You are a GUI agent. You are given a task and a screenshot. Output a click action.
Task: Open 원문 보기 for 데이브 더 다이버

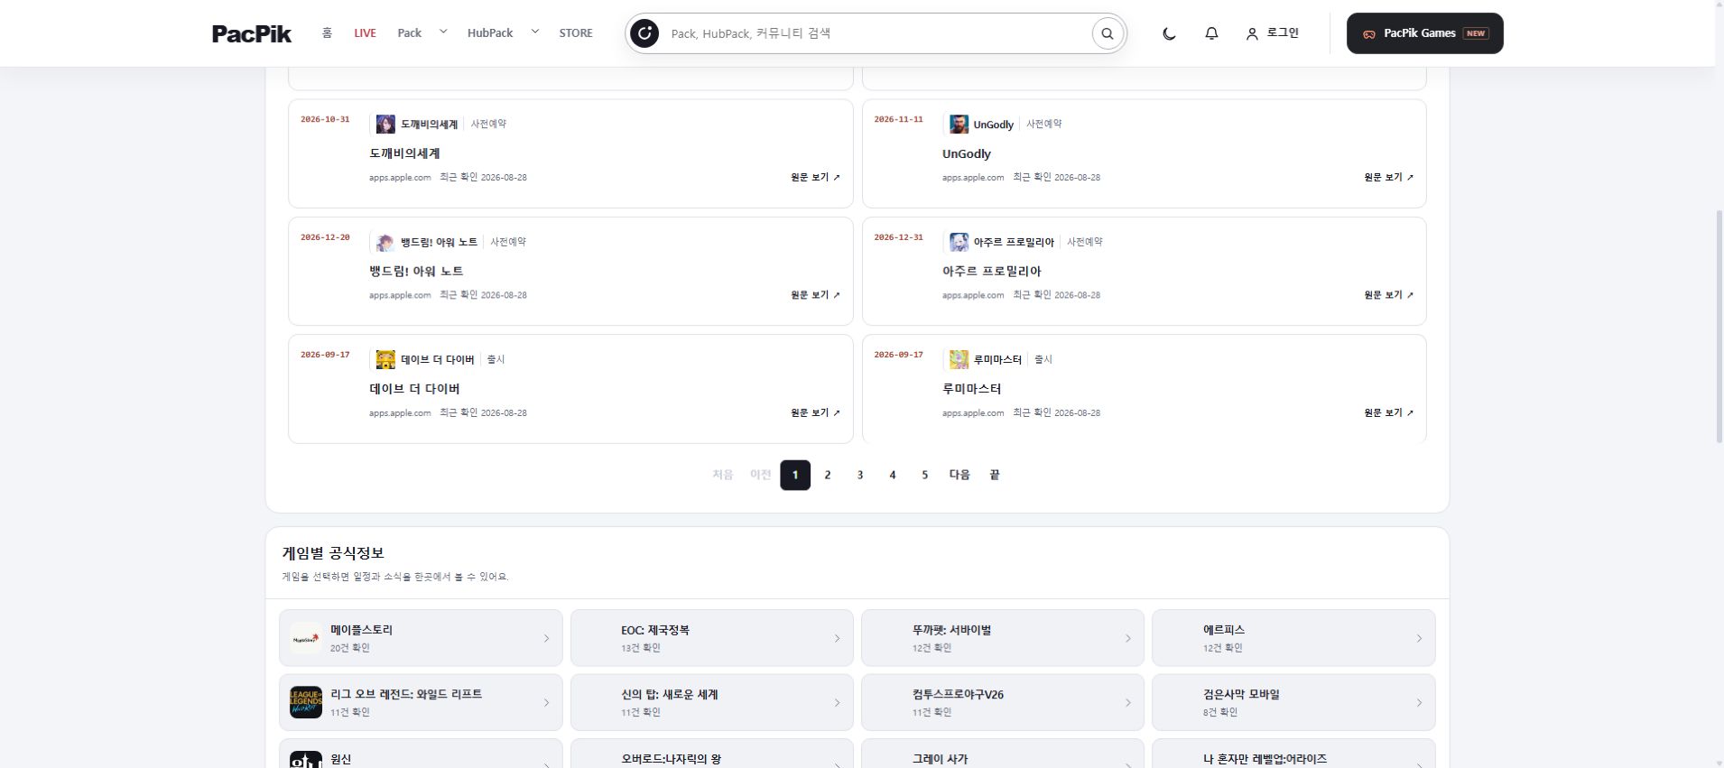(815, 412)
